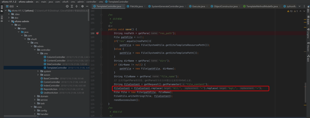
Task: Click the controller breadcrumb in navigation bar
Action: 91,2
